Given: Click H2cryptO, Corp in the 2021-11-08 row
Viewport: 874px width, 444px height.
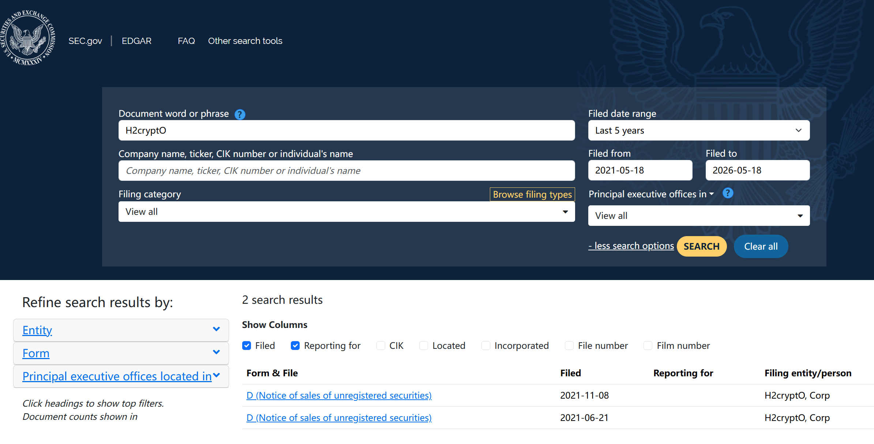Looking at the screenshot, I should pos(797,395).
